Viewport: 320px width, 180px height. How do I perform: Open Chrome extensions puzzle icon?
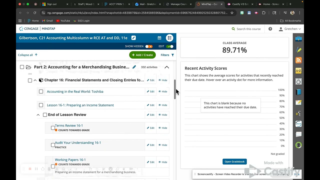point(263,13)
